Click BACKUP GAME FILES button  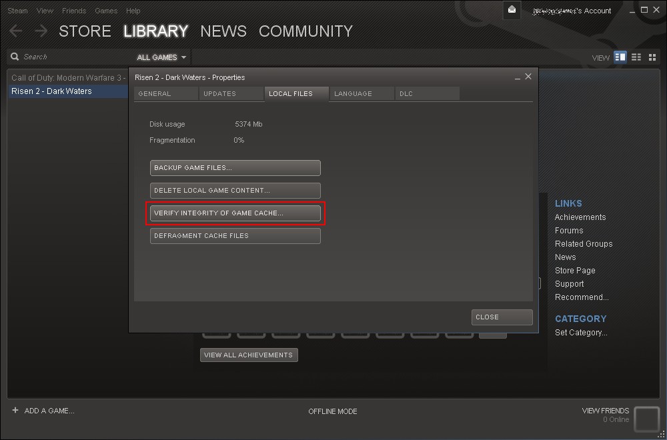[235, 168]
